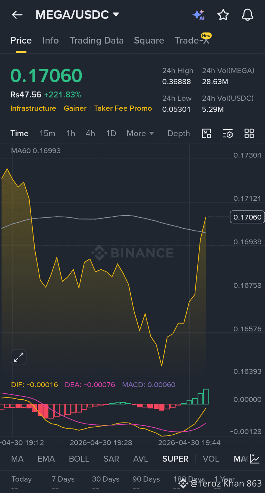This screenshot has width=265, height=493.
Task: Click the +221.83% change value
Action: [63, 95]
